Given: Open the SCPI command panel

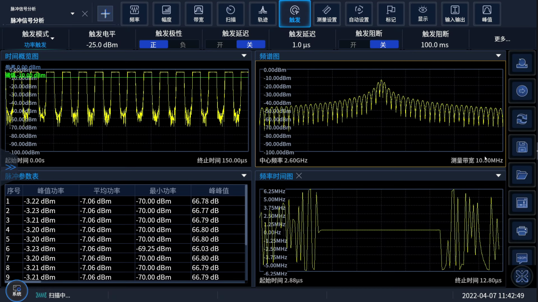Looking at the screenshot, I should 522,258.
